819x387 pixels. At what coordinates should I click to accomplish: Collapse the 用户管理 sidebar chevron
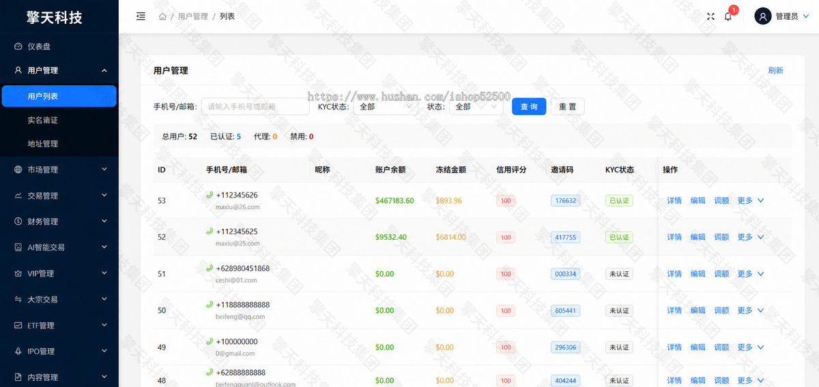104,70
